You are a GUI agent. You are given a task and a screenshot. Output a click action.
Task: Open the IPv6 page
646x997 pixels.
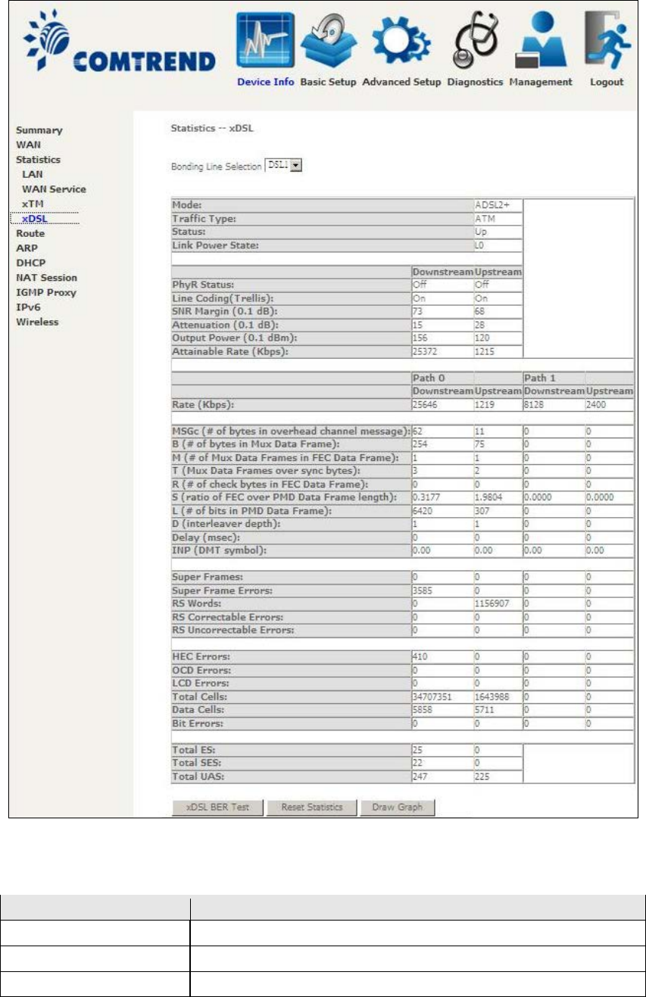tap(27, 307)
